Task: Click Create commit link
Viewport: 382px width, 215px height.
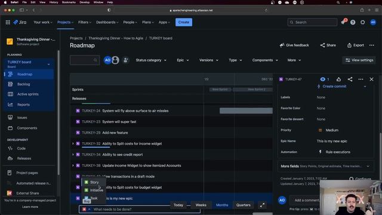Action: tap(334, 87)
